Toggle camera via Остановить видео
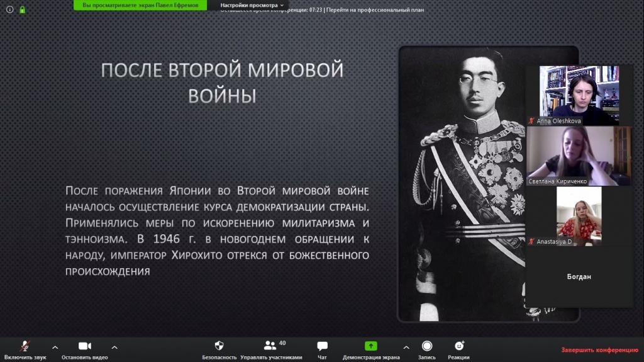Image resolution: width=644 pixels, height=362 pixels. 84,346
